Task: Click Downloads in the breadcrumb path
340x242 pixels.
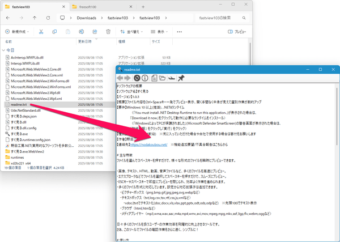Action: click(x=87, y=18)
